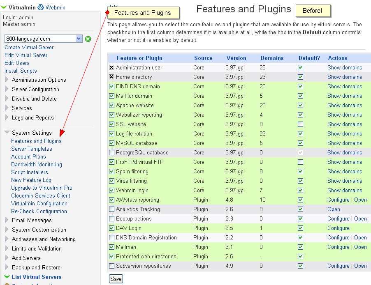The width and height of the screenshot is (371, 285).
Task: Enable DNS Domain Registration plugin checkbox
Action: pos(112,238)
